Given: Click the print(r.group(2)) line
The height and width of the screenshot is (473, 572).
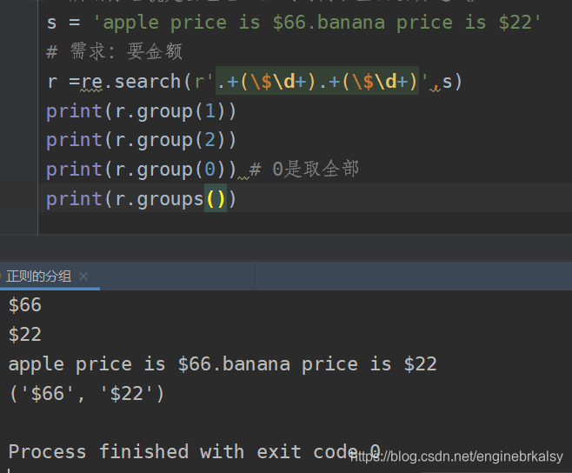Looking at the screenshot, I should coord(141,140).
